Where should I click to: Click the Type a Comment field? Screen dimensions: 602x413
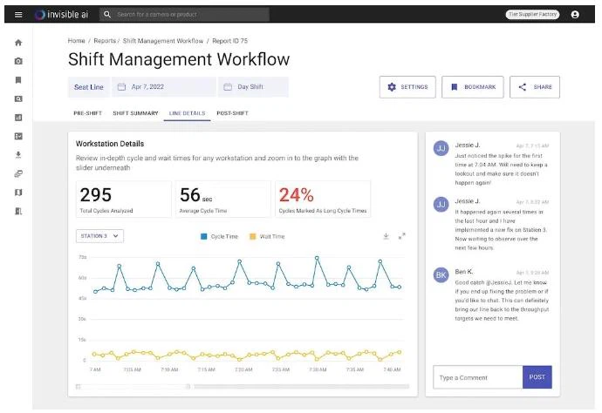(x=477, y=377)
